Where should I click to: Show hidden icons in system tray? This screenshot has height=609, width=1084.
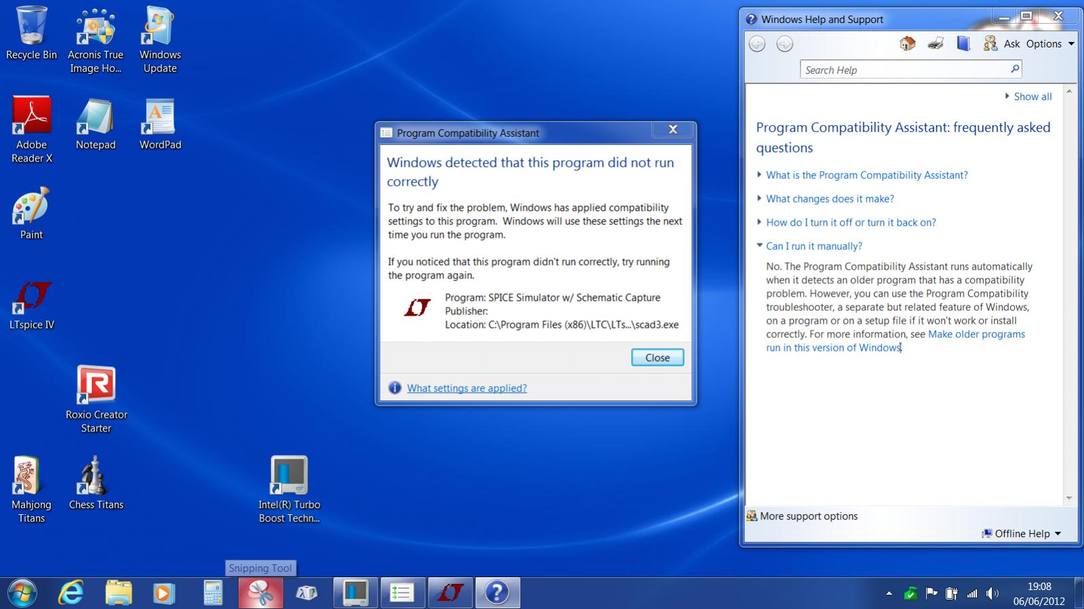pyautogui.click(x=889, y=594)
